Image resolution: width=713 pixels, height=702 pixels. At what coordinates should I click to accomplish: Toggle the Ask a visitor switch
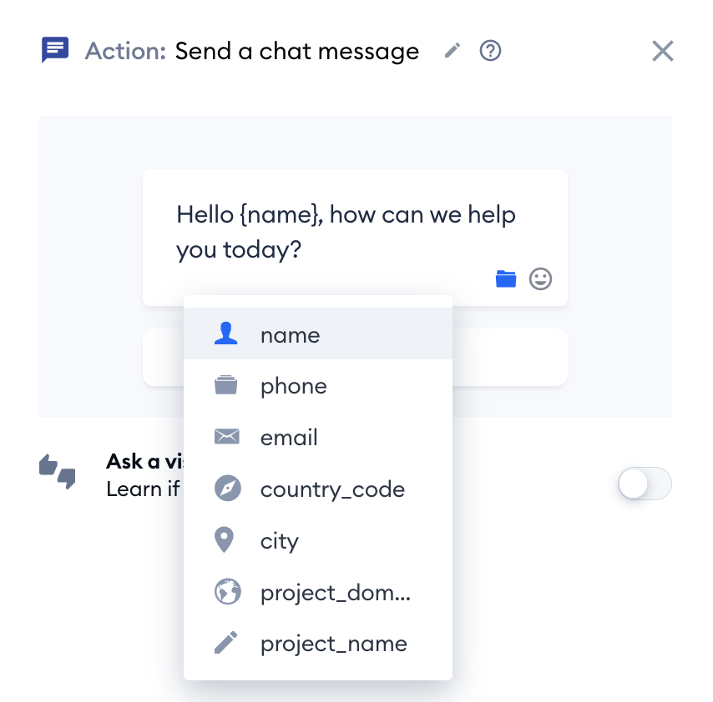[645, 484]
